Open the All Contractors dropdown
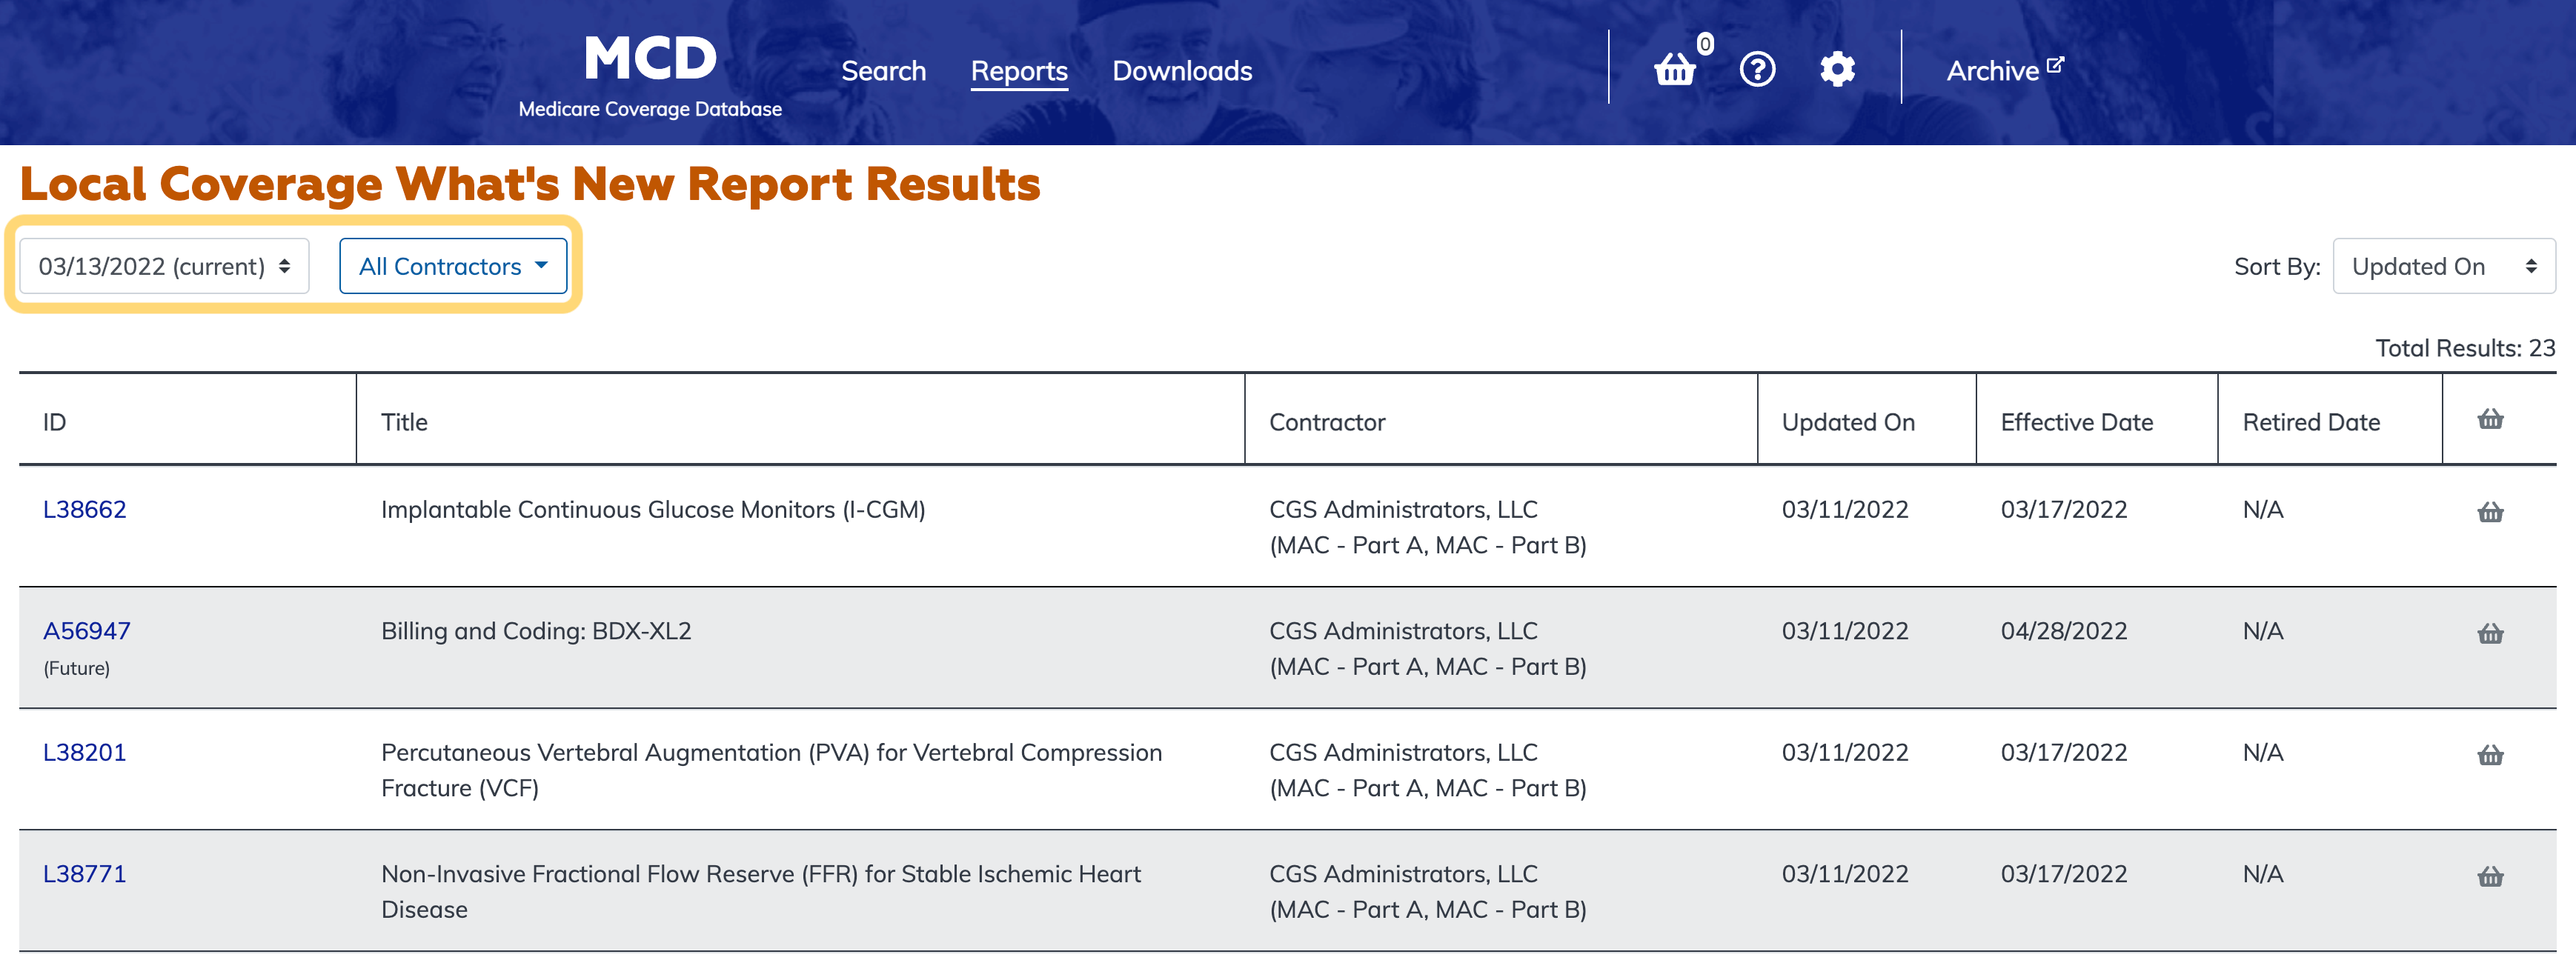This screenshot has height=963, width=2576. coord(453,266)
